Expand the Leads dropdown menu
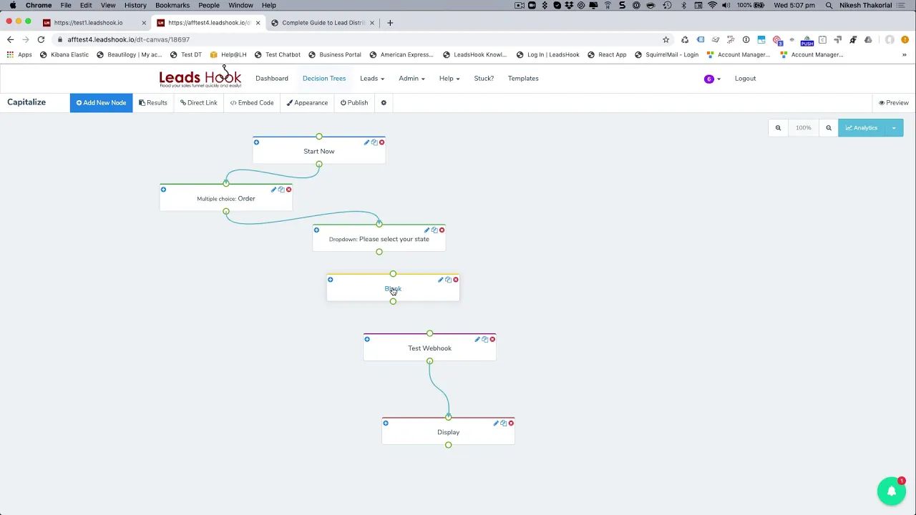 (x=372, y=79)
